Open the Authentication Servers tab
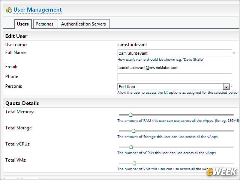 (84, 24)
